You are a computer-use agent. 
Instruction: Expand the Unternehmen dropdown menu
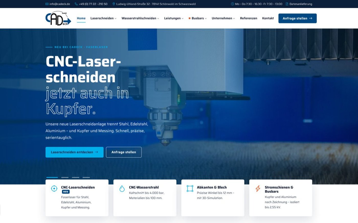tap(223, 18)
